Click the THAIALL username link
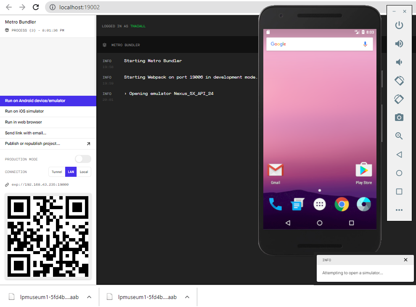This screenshot has height=307, width=416. (x=138, y=26)
